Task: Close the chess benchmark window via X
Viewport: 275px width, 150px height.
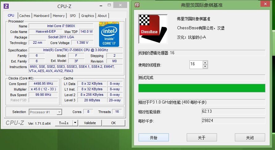Action: tap(265, 4)
